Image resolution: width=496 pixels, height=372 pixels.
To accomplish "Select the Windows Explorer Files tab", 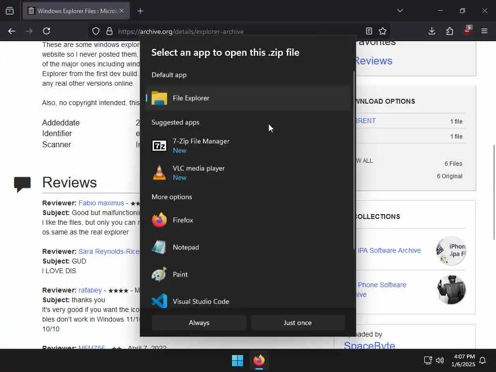I will 76,11.
